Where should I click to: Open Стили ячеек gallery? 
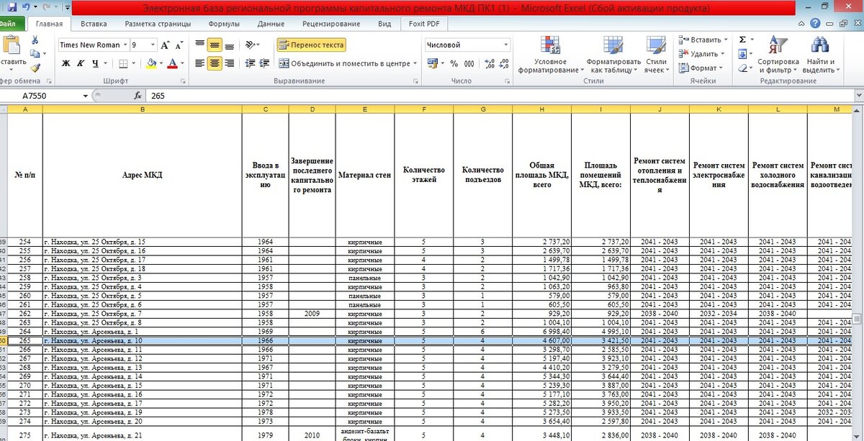pos(655,54)
